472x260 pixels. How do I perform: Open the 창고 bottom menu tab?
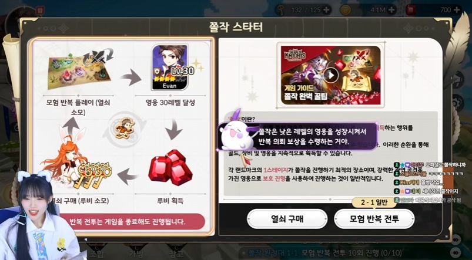coord(176,254)
